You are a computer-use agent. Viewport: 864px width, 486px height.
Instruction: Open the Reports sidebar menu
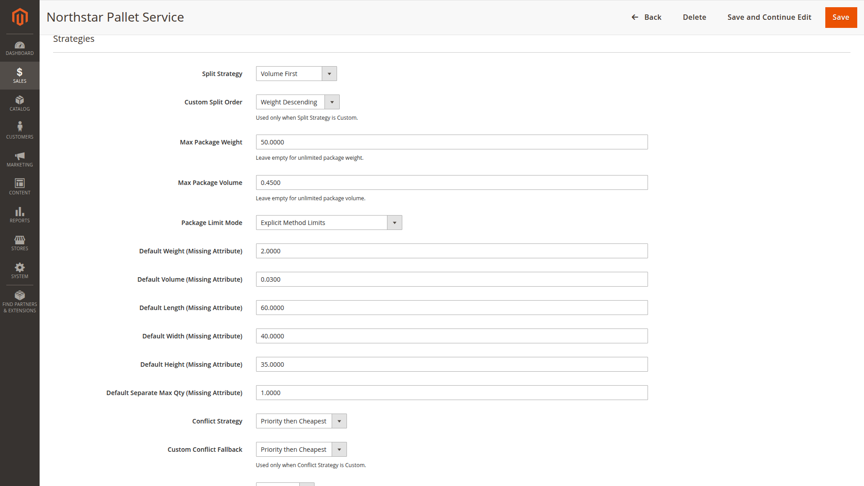click(20, 215)
